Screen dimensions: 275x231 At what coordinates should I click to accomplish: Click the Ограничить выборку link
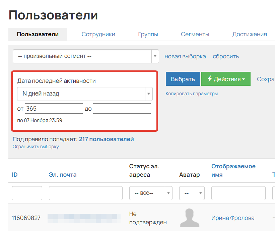tap(36, 147)
